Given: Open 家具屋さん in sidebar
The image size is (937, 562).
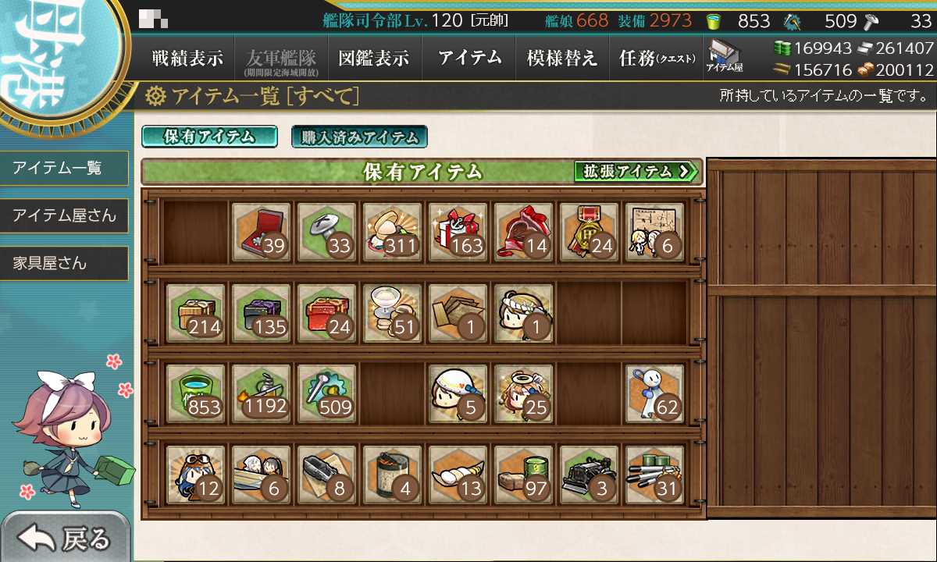Looking at the screenshot, I should (64, 263).
